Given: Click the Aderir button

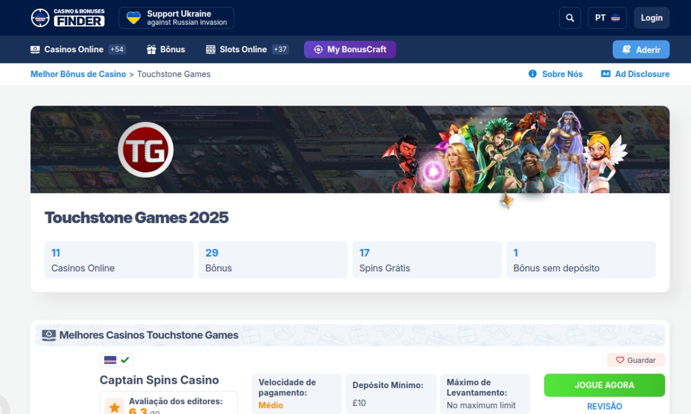Looking at the screenshot, I should point(641,49).
